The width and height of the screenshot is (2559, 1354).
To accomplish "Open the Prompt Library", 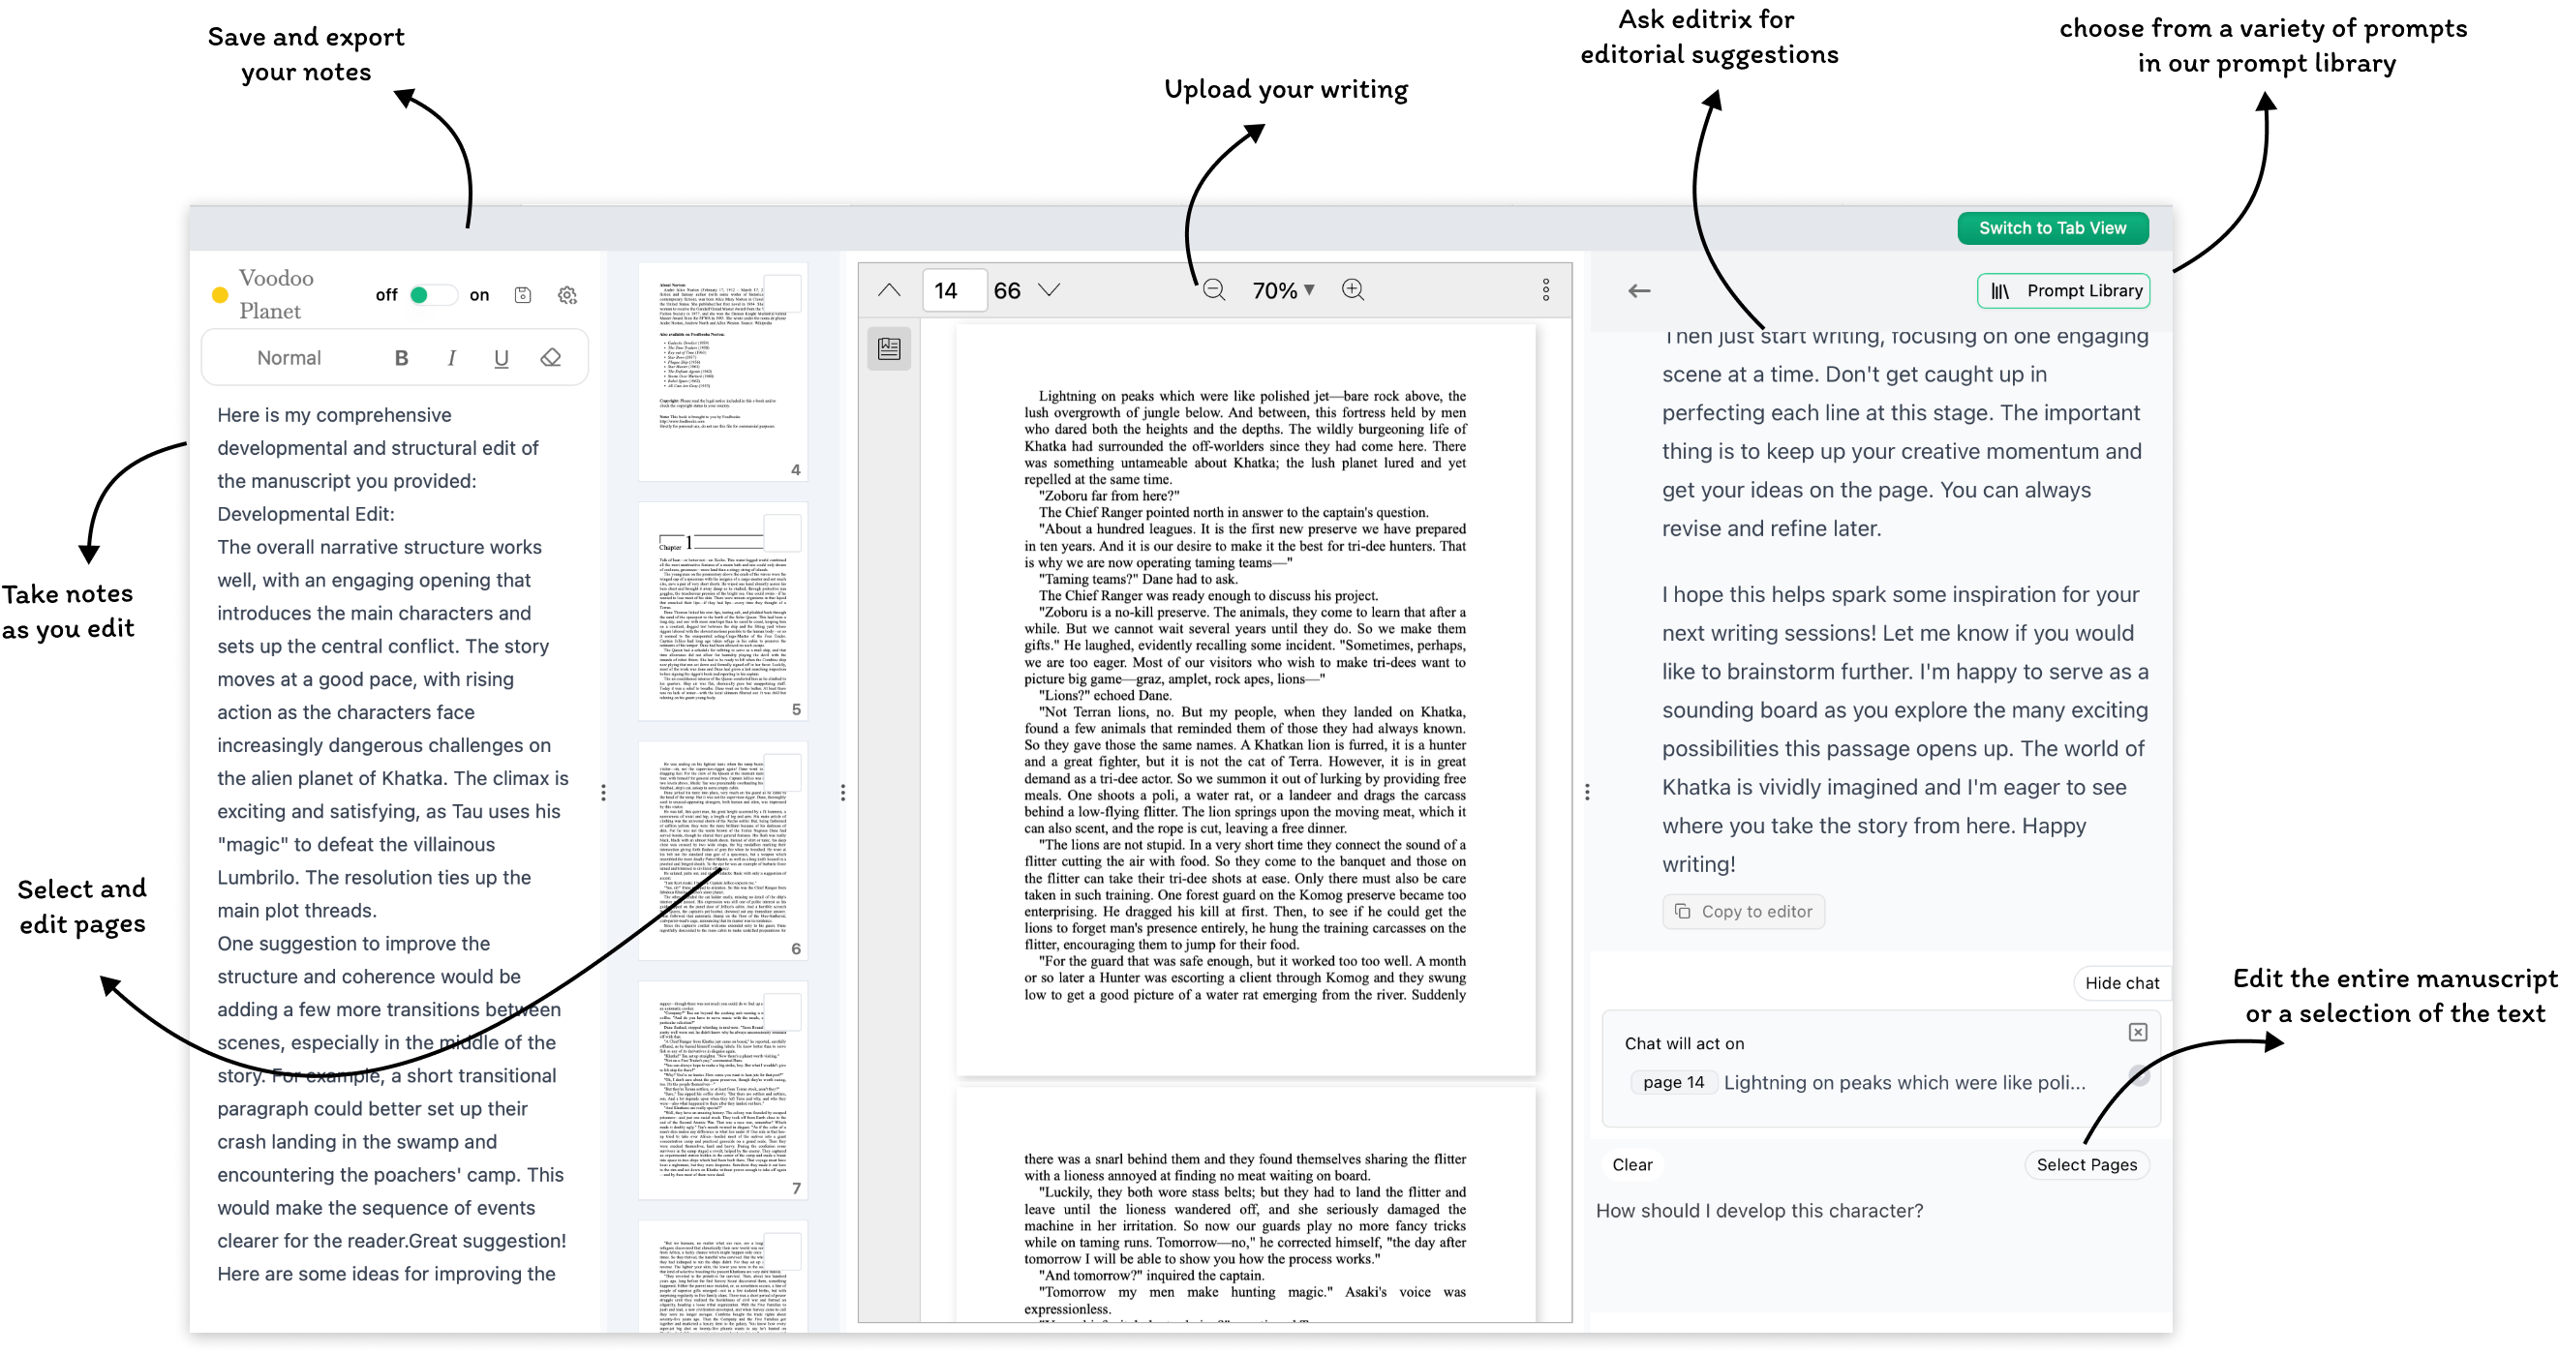I will coord(2063,291).
